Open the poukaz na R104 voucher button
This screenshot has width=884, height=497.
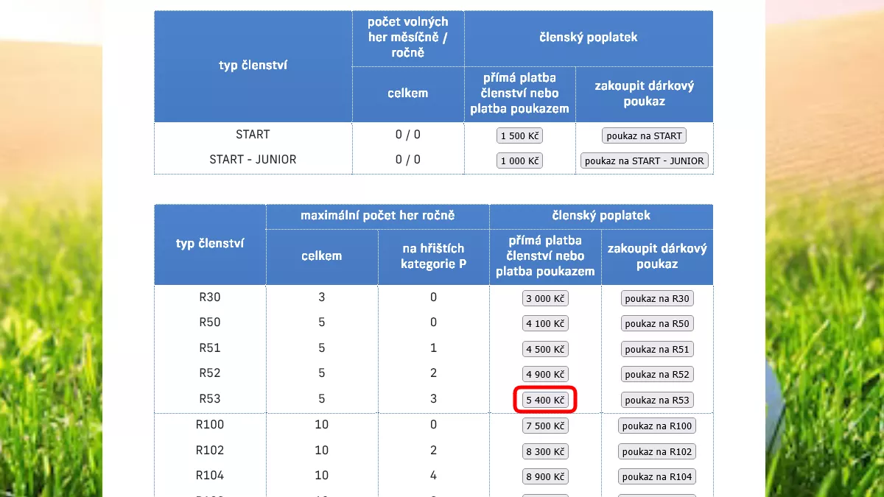(657, 476)
